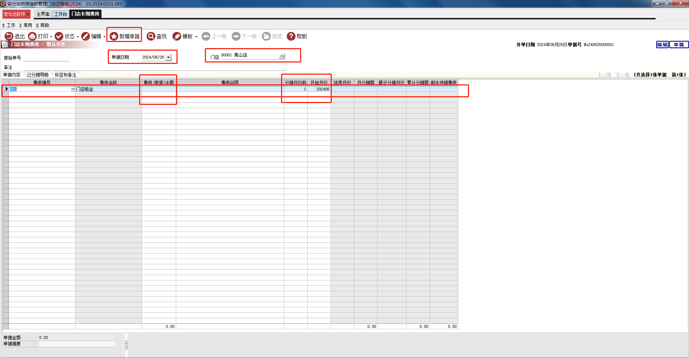Click the 费用(原值)金额 column header

(159, 83)
